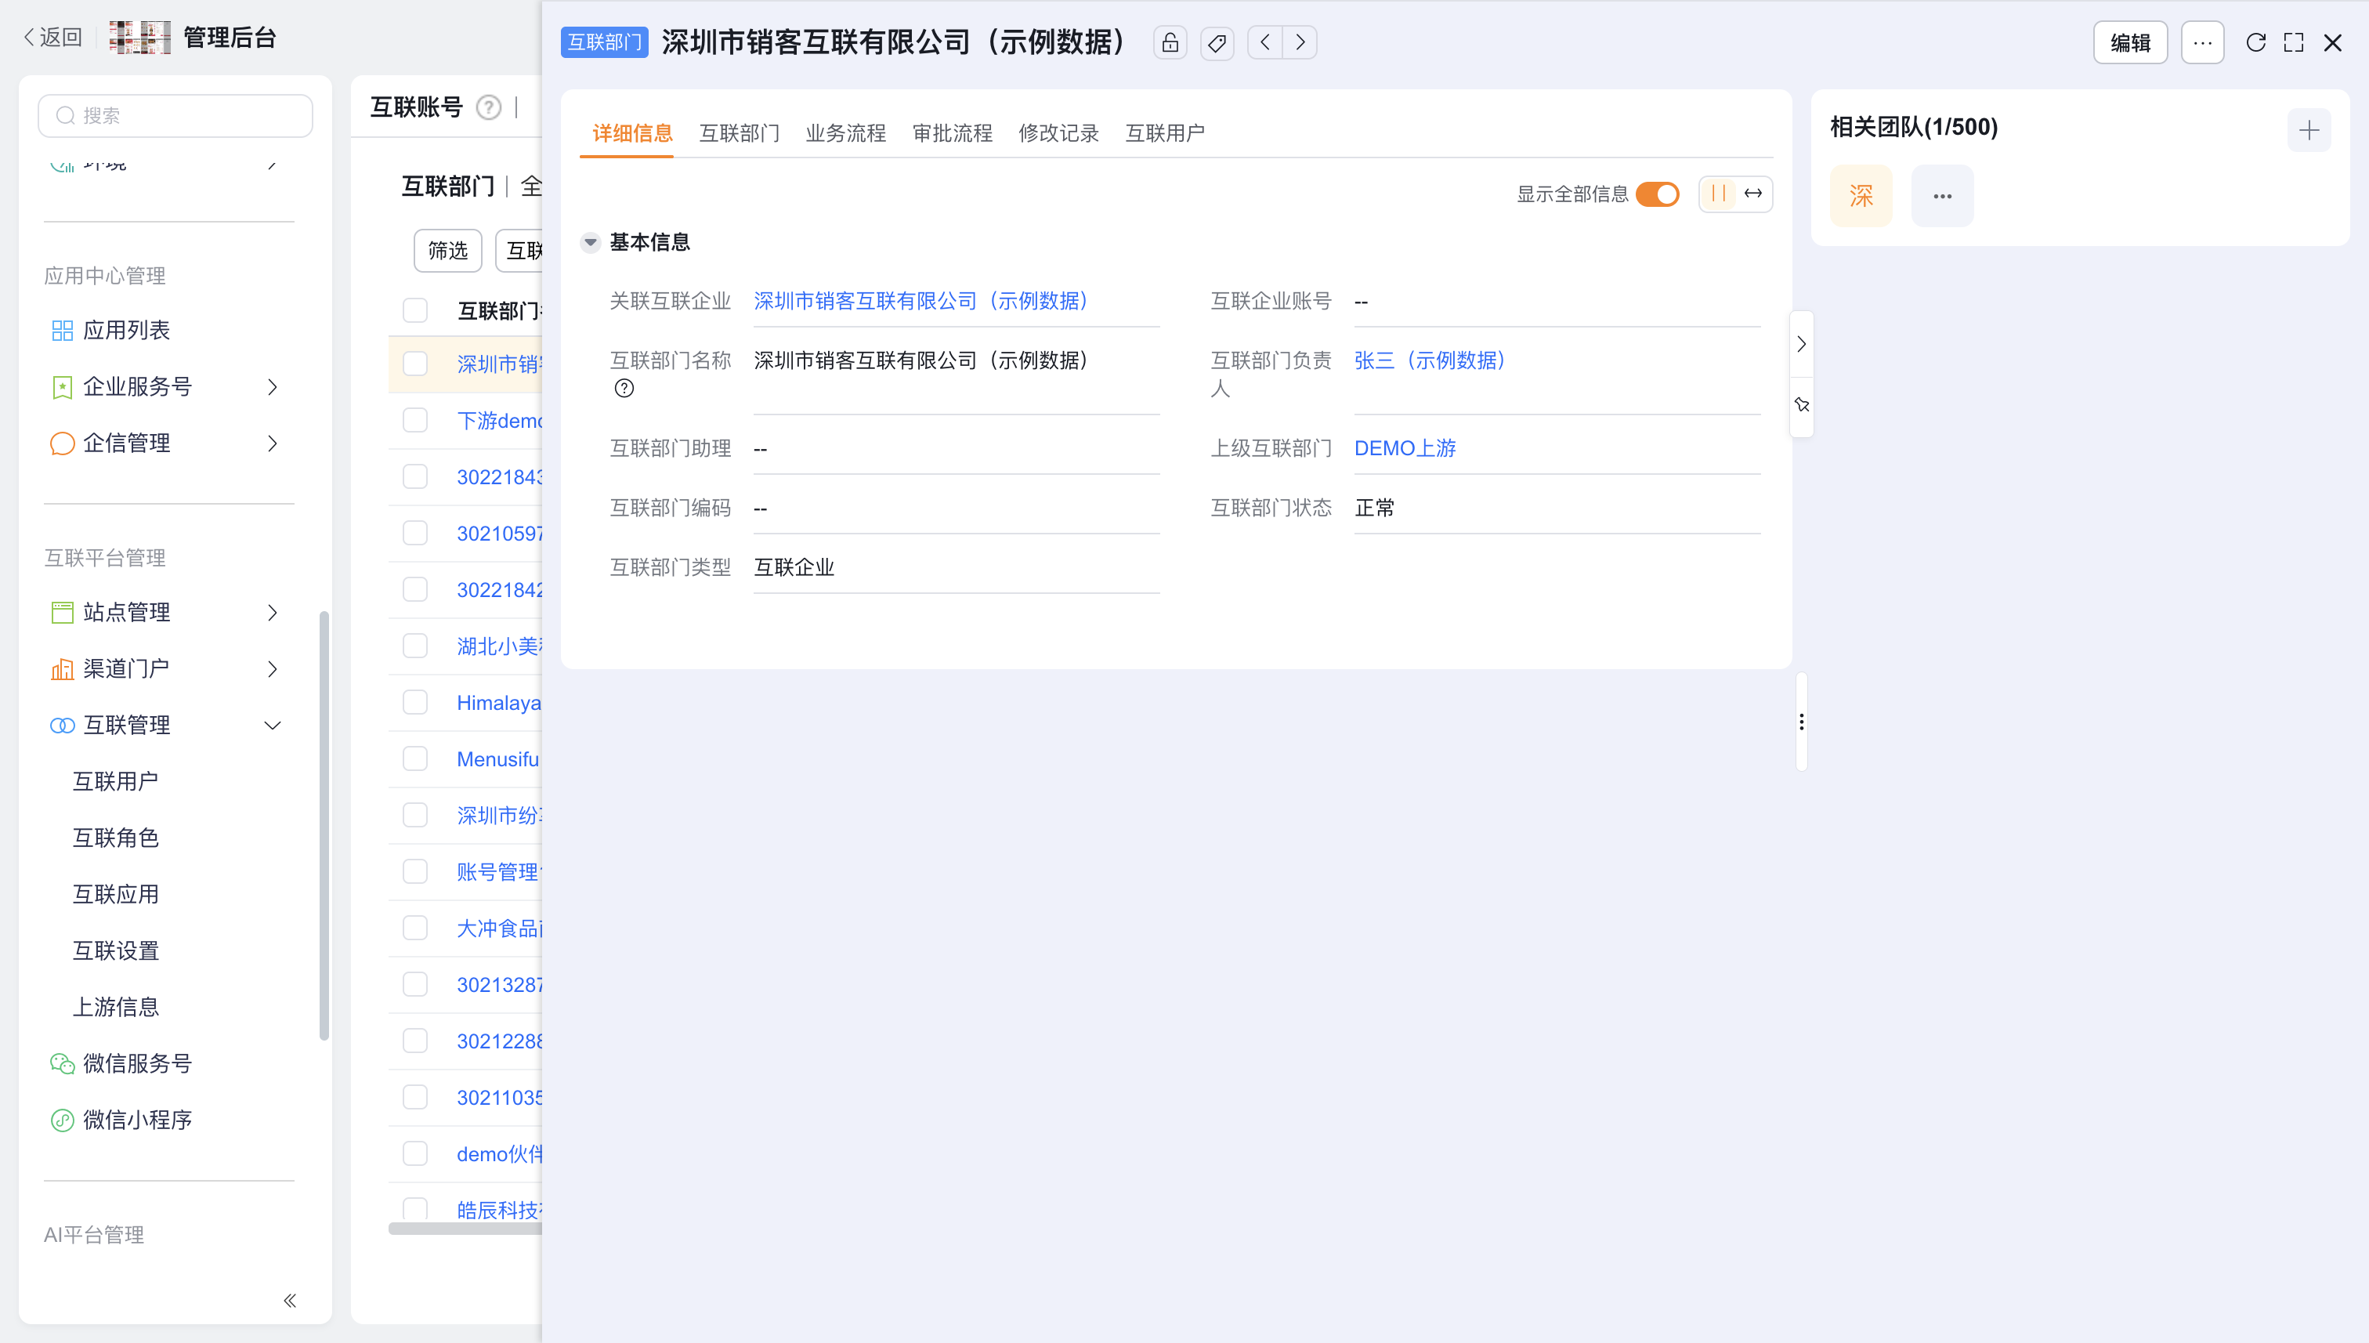The width and height of the screenshot is (2369, 1343).
Task: Open DEMO上游 link
Action: pyautogui.click(x=1405, y=448)
